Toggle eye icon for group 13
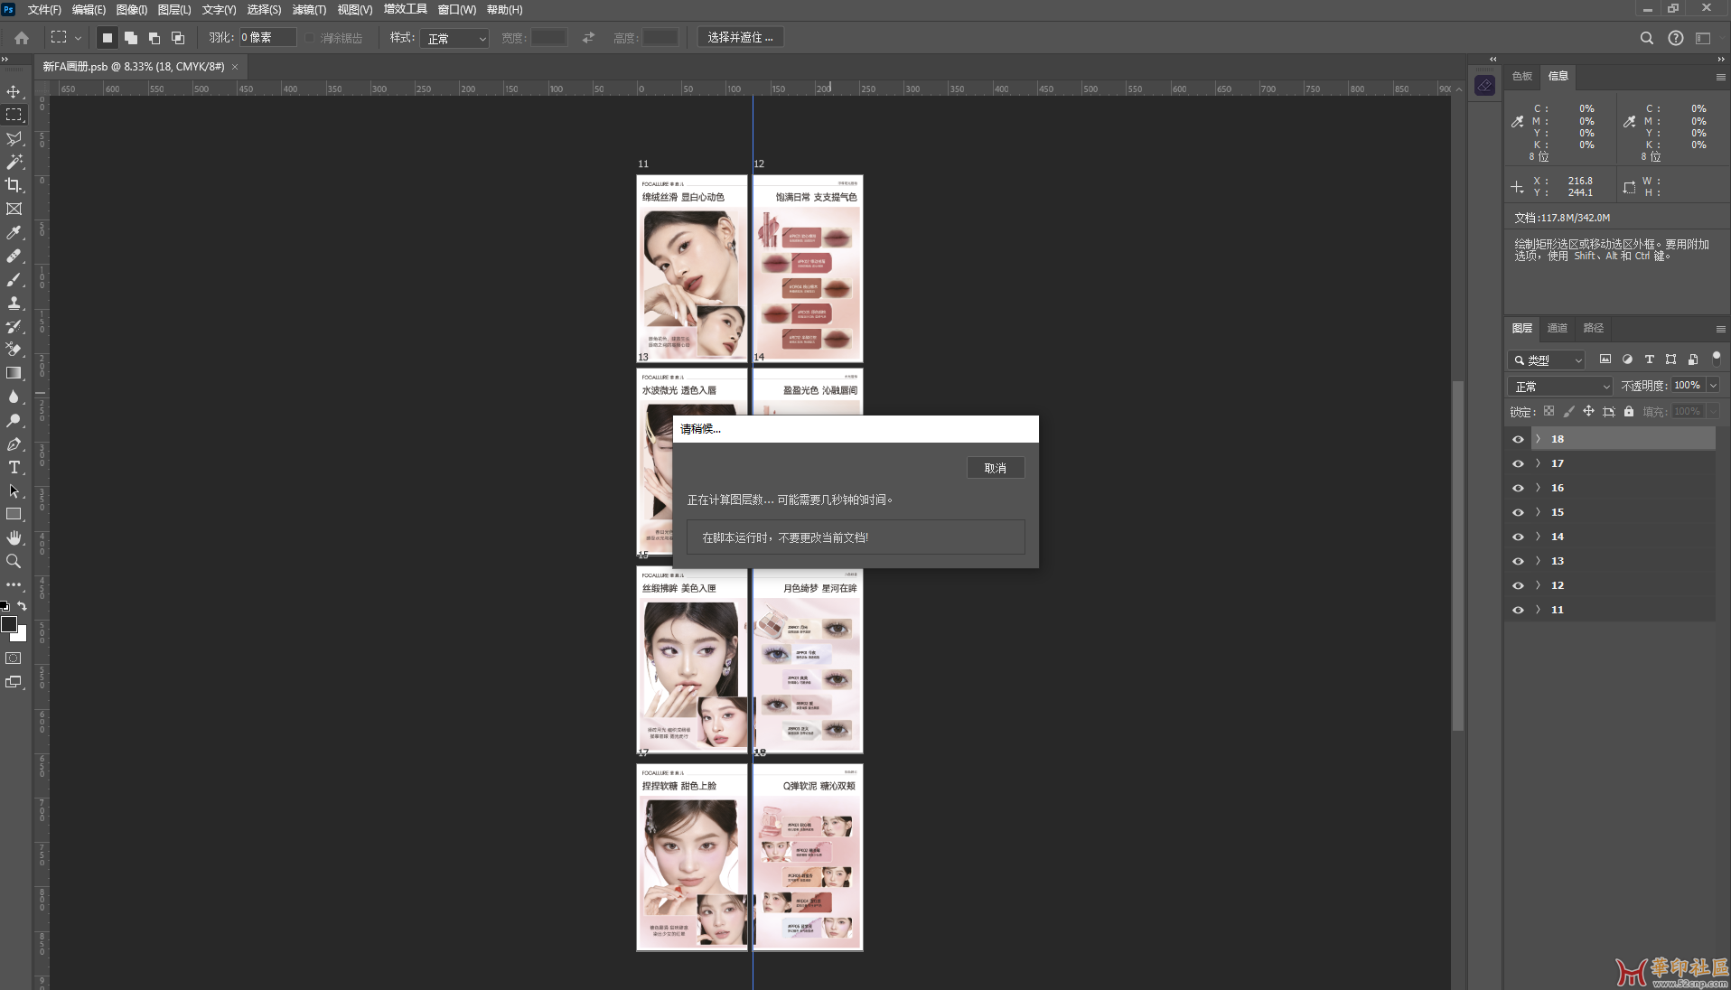The width and height of the screenshot is (1731, 990). coord(1518,561)
